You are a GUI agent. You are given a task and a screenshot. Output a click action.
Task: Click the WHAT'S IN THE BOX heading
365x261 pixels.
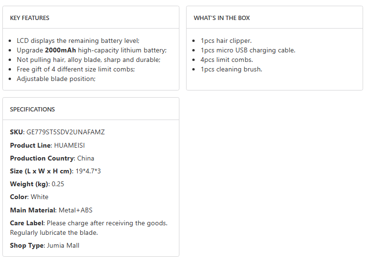point(221,18)
